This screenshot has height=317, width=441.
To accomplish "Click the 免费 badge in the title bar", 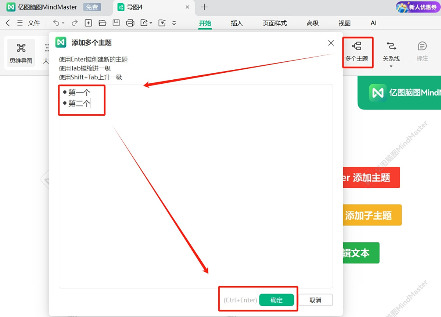I will (x=92, y=7).
